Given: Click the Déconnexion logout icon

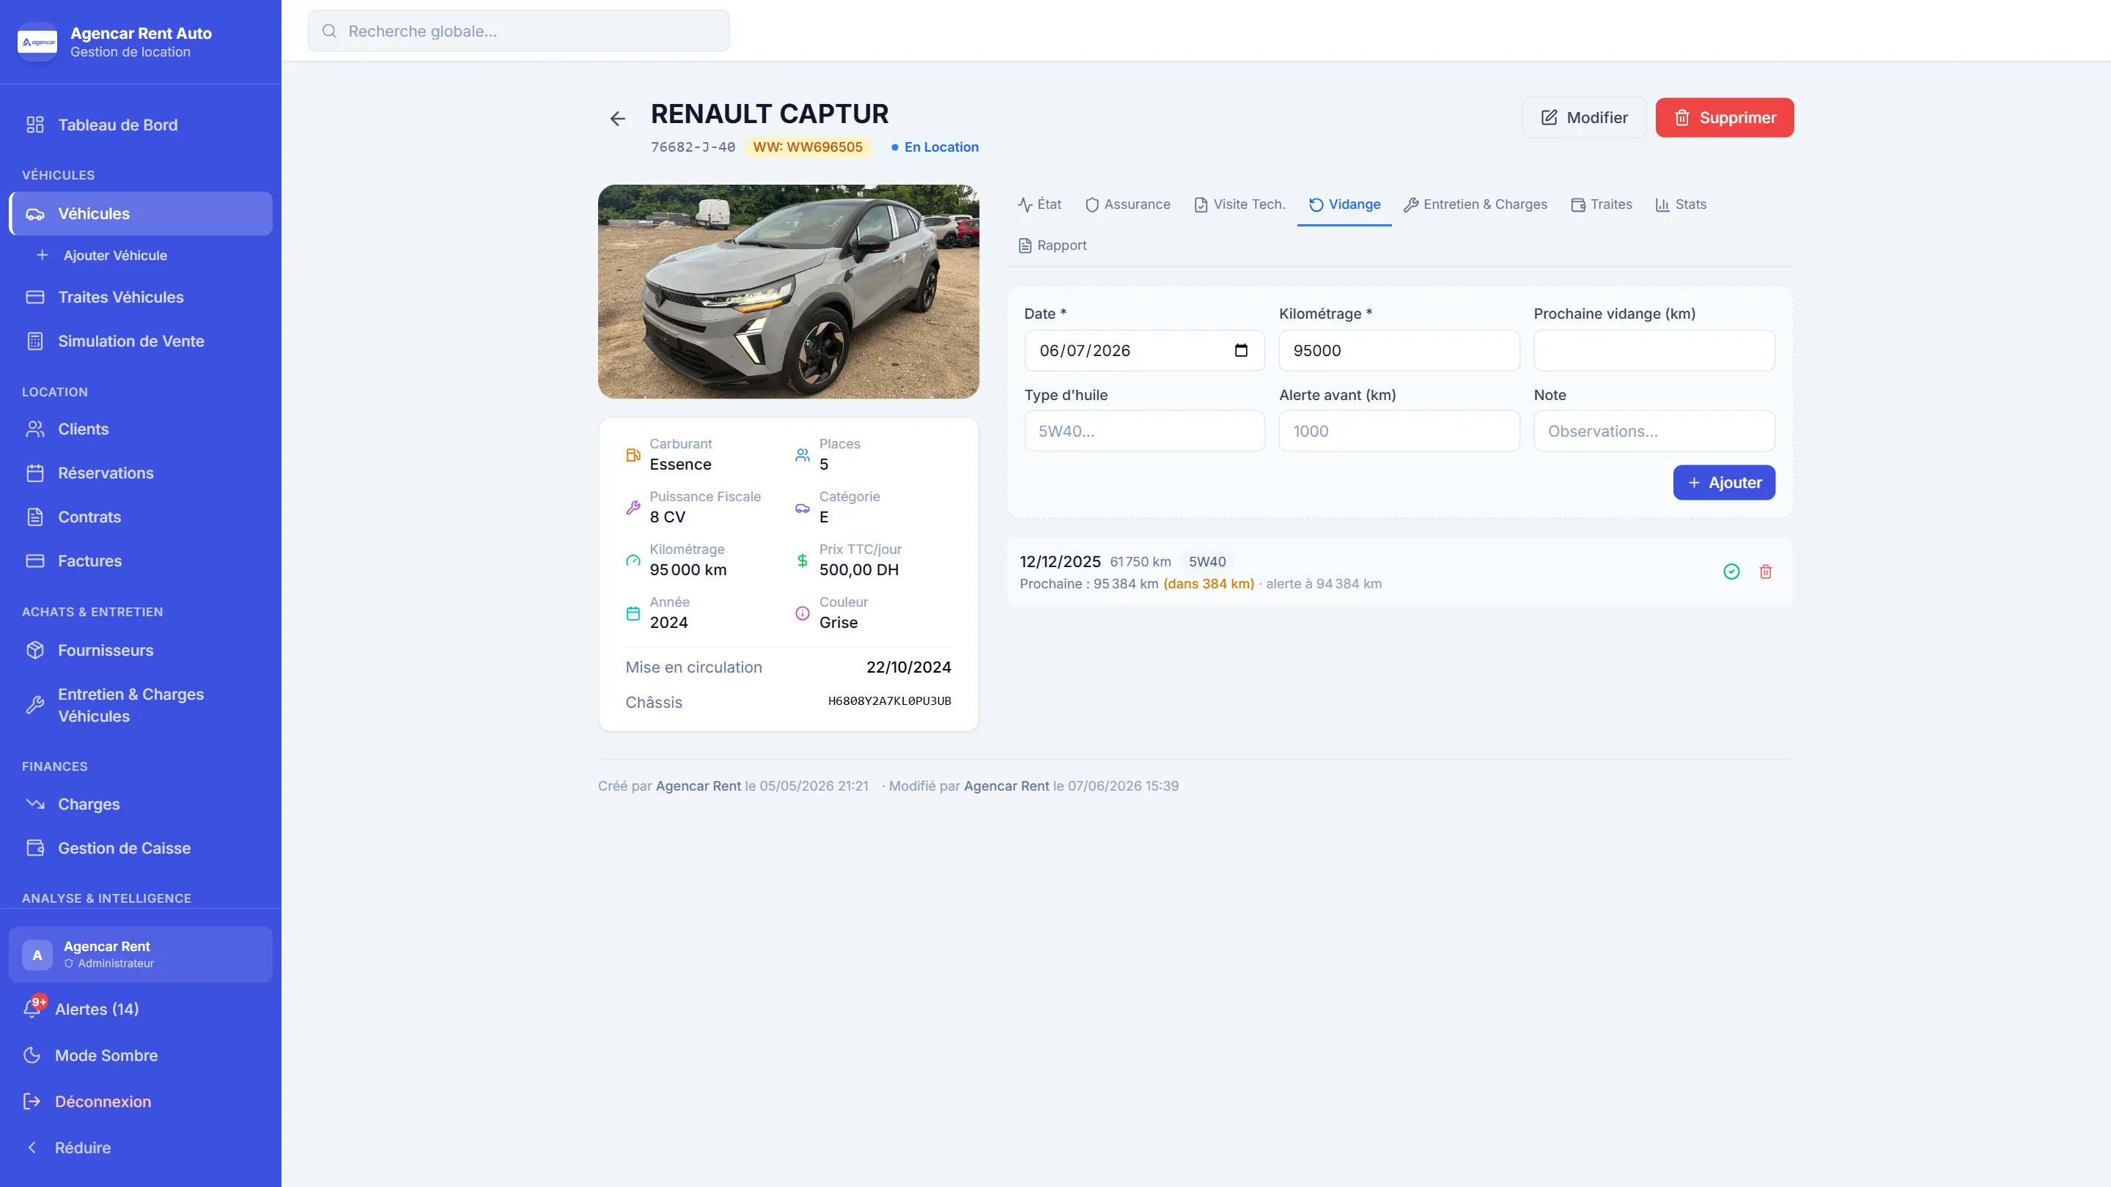Looking at the screenshot, I should point(32,1101).
